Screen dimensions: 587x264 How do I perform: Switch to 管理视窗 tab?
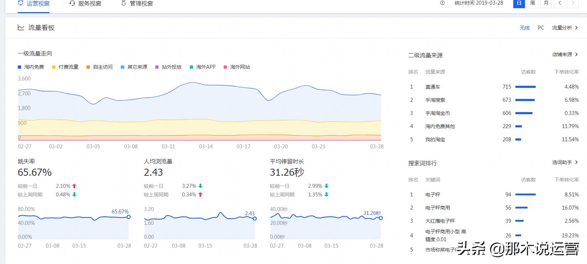(141, 4)
